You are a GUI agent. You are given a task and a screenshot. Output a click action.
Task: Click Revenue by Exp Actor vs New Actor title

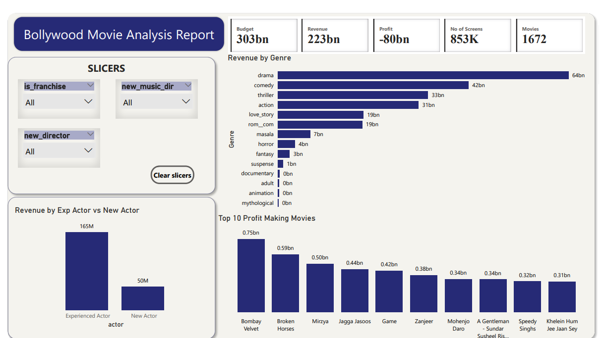(x=77, y=210)
